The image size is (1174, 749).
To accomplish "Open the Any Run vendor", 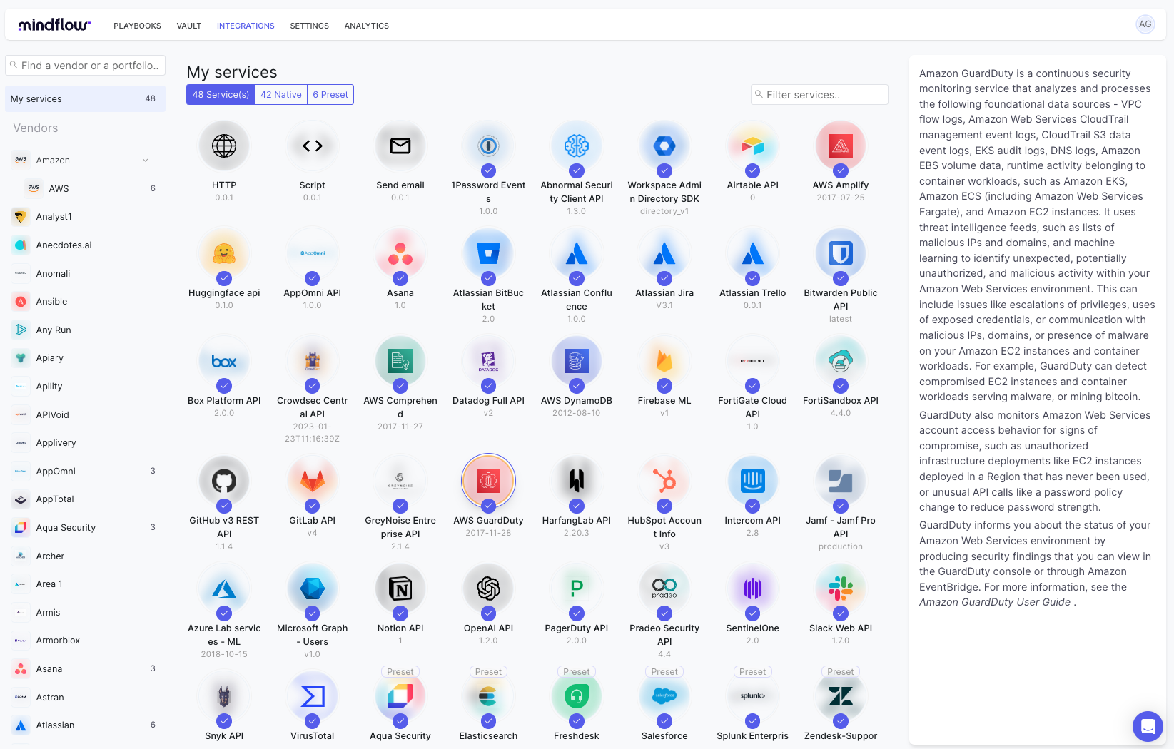I will [x=85, y=330].
